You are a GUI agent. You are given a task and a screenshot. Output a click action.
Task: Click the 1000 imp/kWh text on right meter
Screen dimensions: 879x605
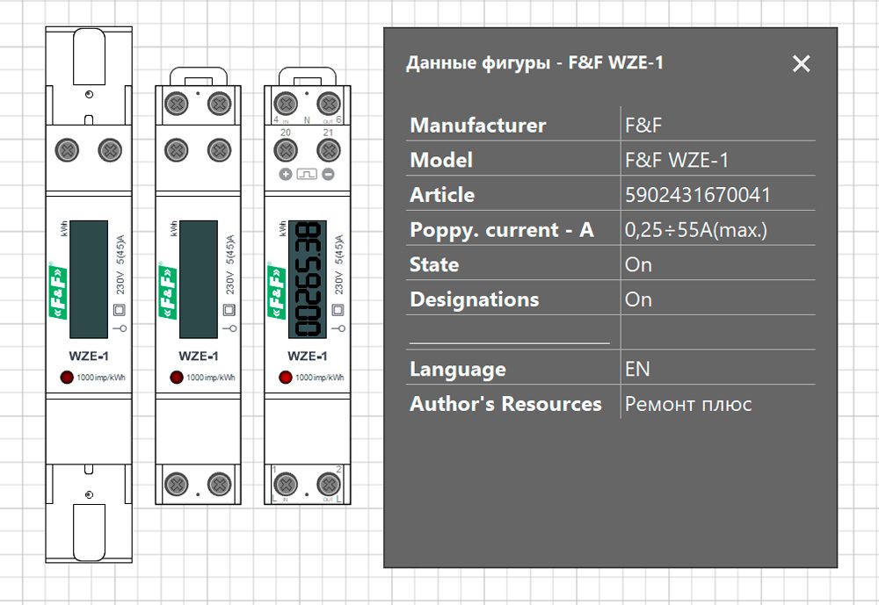pyautogui.click(x=320, y=378)
